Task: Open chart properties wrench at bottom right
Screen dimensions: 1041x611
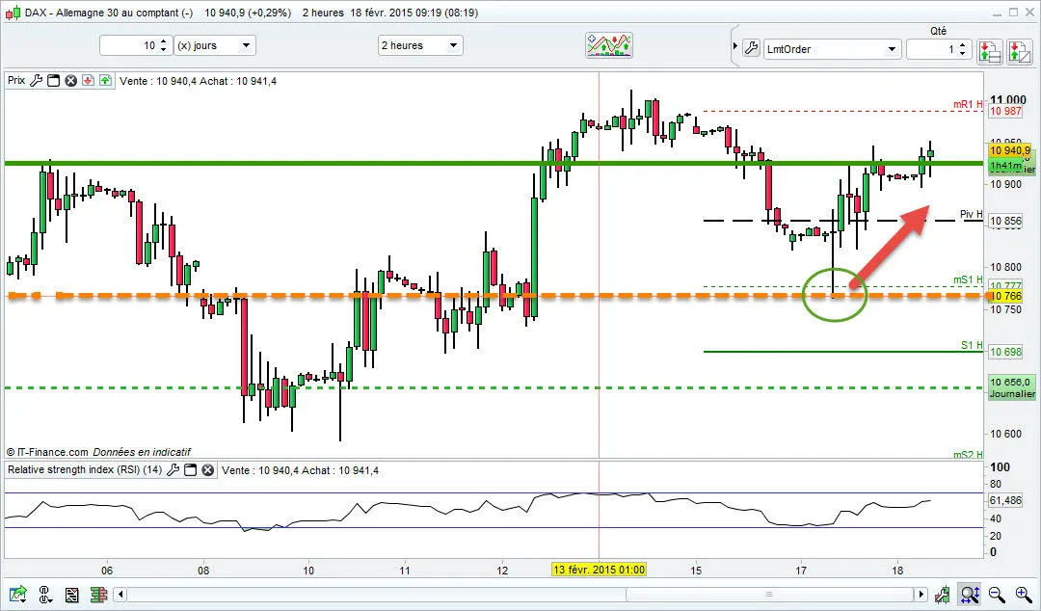Action: tap(942, 594)
